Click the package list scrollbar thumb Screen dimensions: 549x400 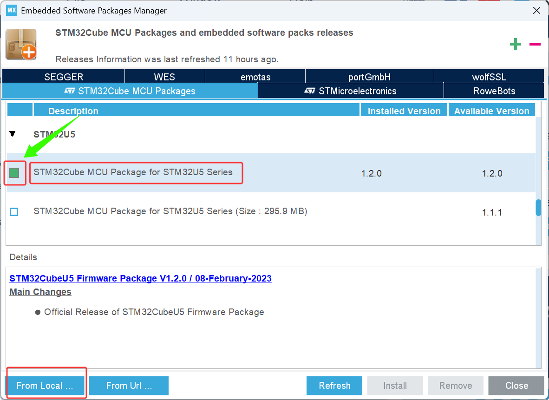pos(538,208)
